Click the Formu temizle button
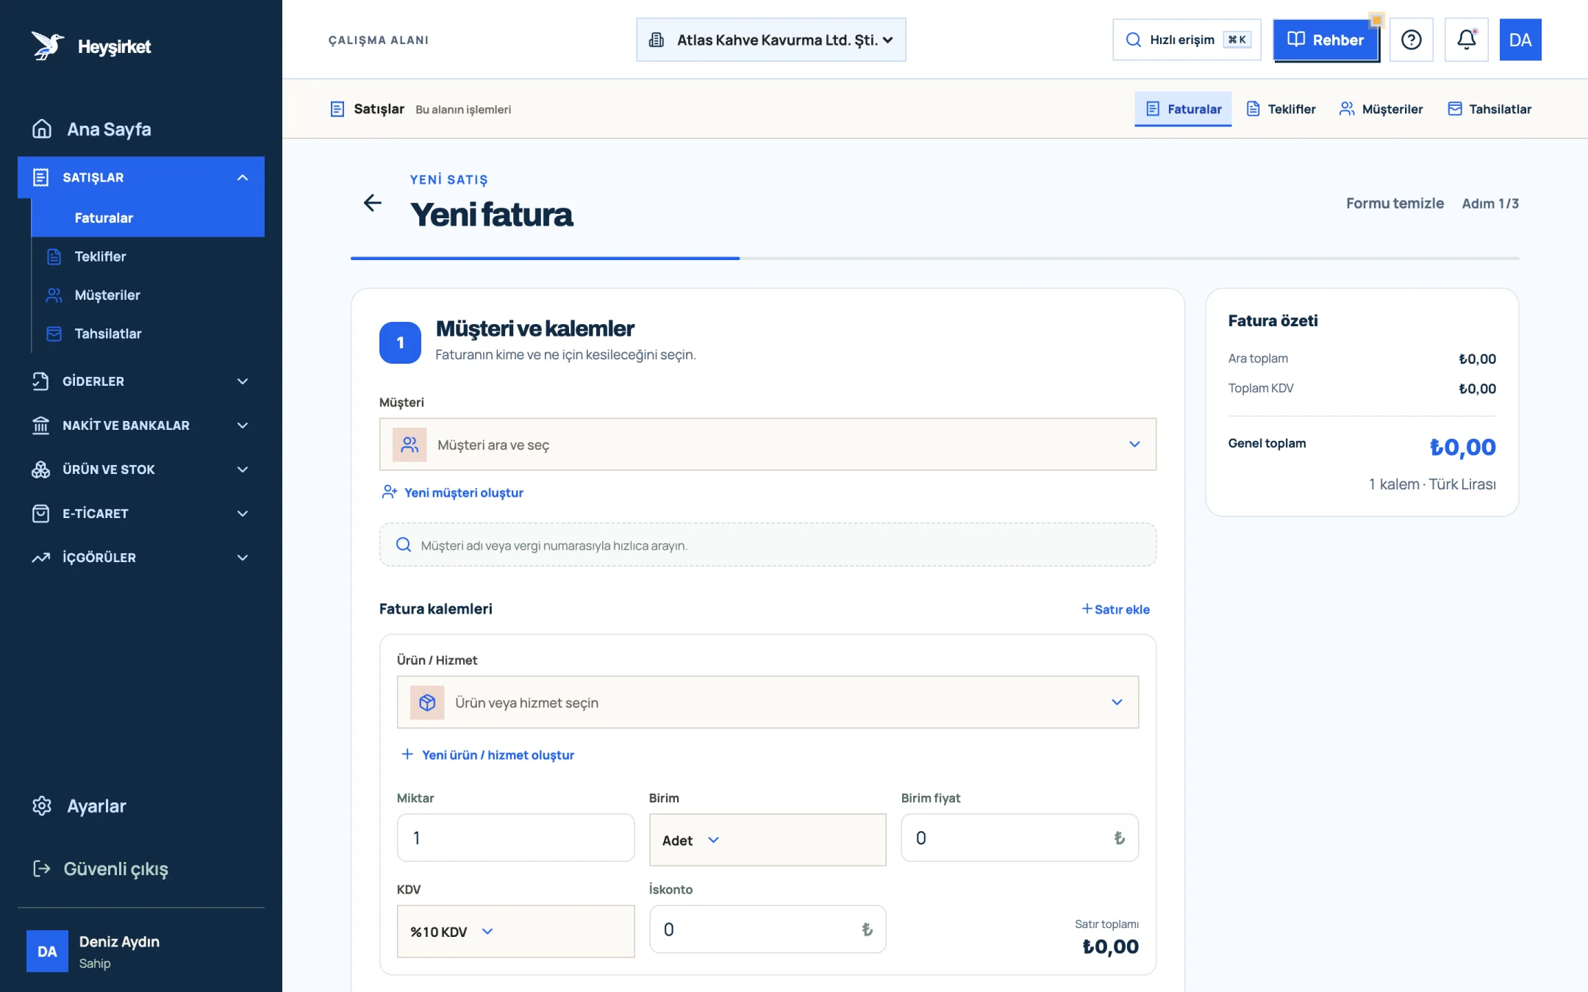 coord(1395,204)
